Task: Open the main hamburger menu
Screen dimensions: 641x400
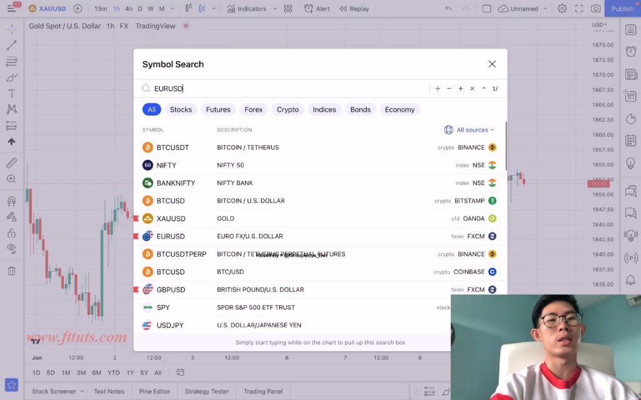Action: pos(11,8)
